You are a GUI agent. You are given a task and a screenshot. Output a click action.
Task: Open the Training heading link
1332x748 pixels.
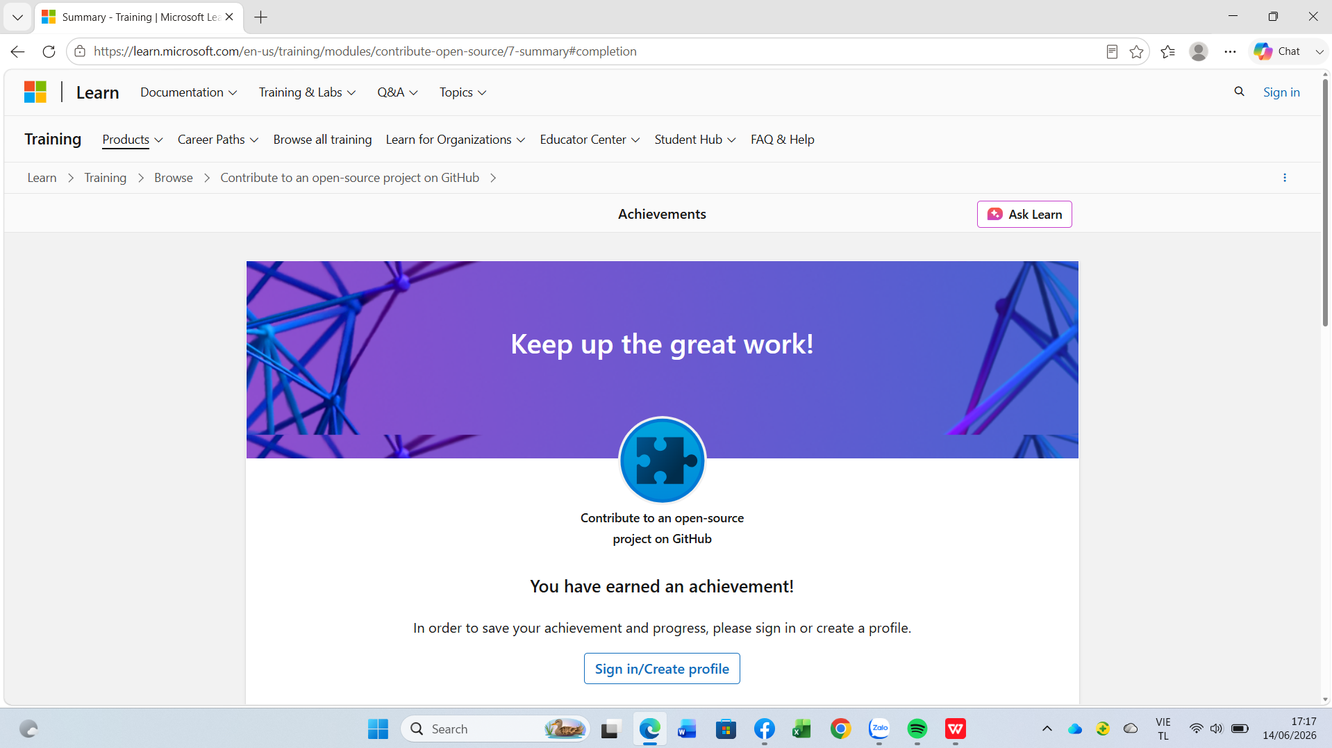[x=53, y=139]
